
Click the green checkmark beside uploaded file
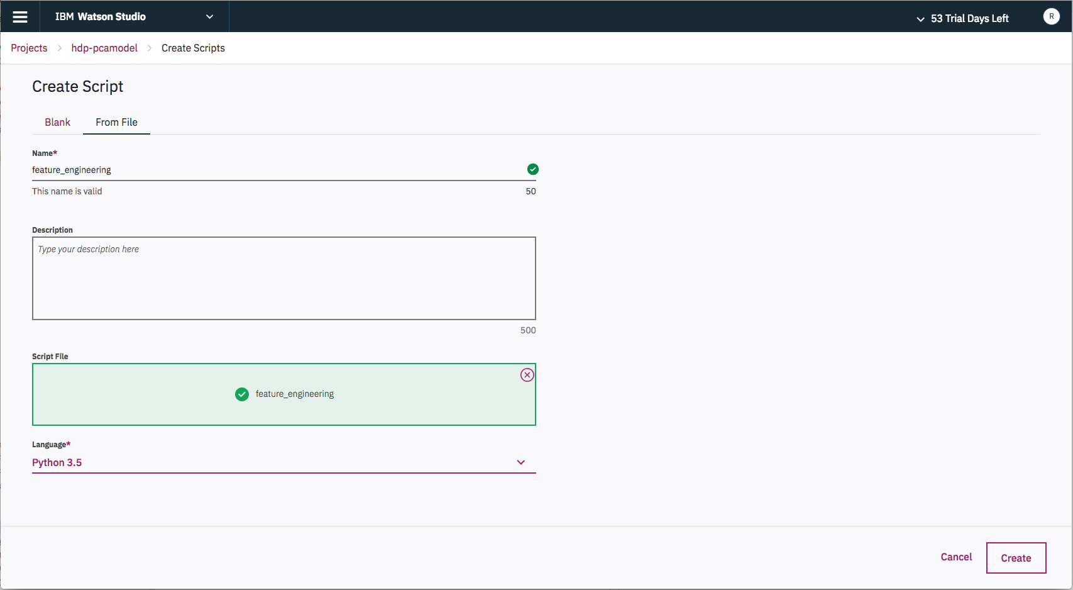[x=242, y=394]
